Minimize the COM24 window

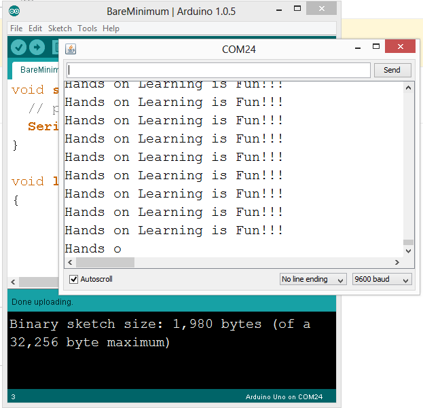click(x=358, y=48)
